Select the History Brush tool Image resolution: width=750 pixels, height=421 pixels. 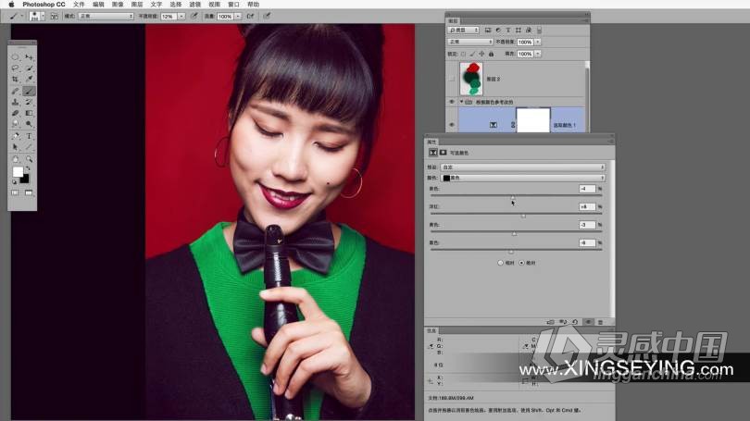[x=30, y=103]
